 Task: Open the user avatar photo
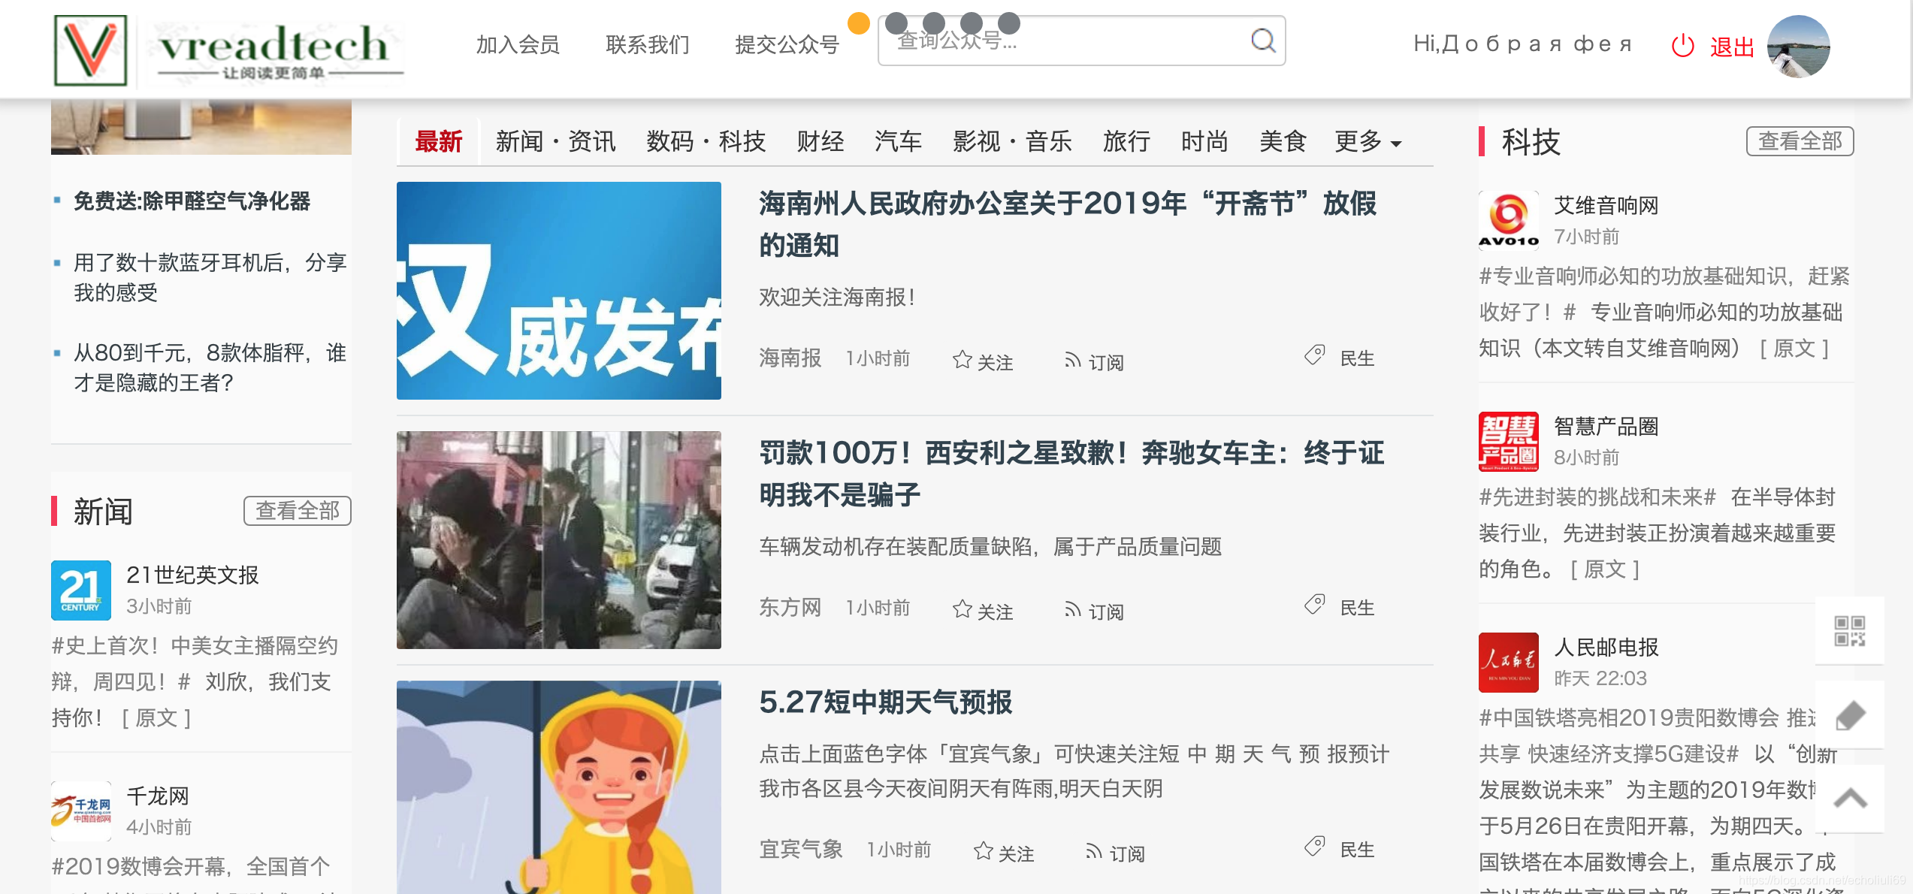pyautogui.click(x=1798, y=46)
